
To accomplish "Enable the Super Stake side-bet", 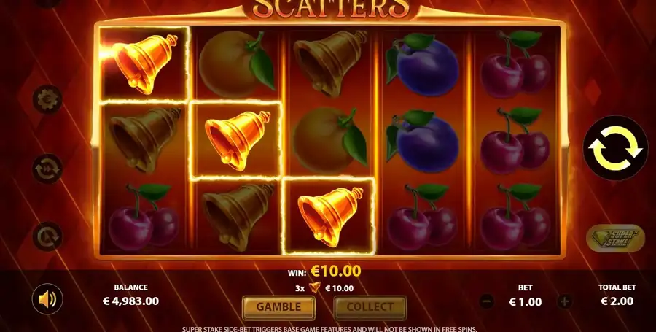I will point(615,239).
